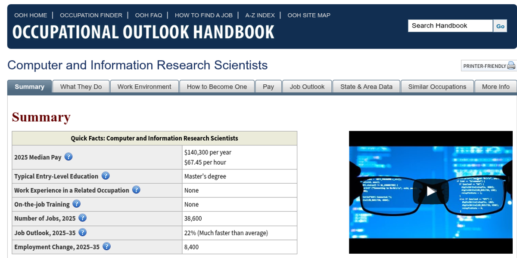Go to OOH SITE MAP link
The height and width of the screenshot is (258, 517).
coord(309,15)
